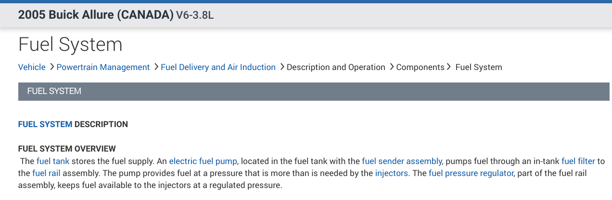612x200 pixels.
Task: Select the Components breadcrumb item
Action: click(420, 67)
